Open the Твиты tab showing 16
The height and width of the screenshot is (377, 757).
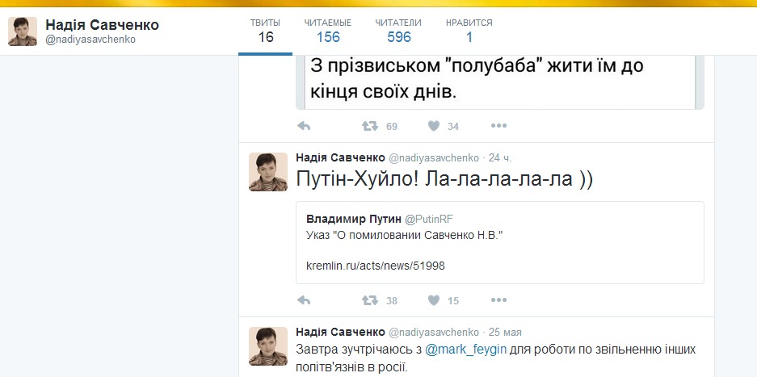pyautogui.click(x=266, y=30)
